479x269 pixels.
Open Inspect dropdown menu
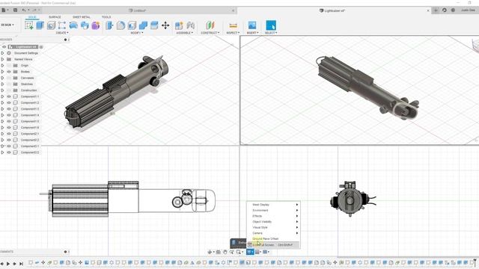click(233, 33)
